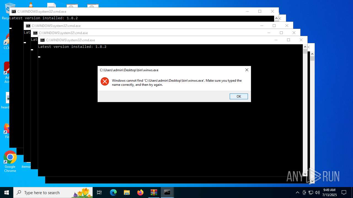Screen dimensions: 353x198
Task: Open Task View from taskbar
Action: pyautogui.click(x=99, y=193)
